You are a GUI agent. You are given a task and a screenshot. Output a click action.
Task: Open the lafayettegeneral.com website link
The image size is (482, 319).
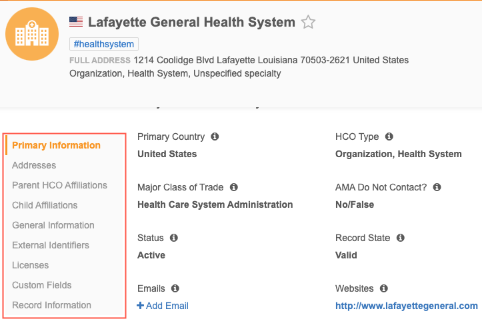click(406, 306)
